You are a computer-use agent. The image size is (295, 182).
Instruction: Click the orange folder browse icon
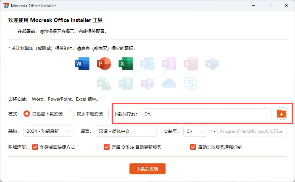(x=282, y=114)
